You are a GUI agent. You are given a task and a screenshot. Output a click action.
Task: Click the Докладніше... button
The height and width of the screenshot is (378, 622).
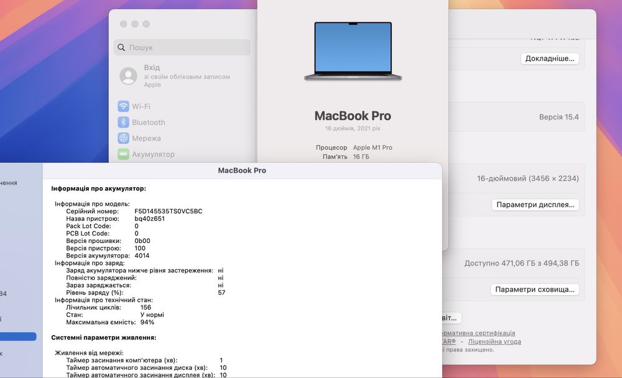pos(550,58)
